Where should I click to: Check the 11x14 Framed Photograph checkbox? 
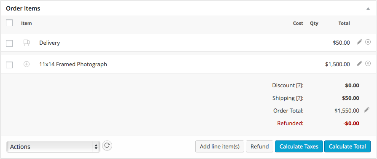[x=9, y=65]
